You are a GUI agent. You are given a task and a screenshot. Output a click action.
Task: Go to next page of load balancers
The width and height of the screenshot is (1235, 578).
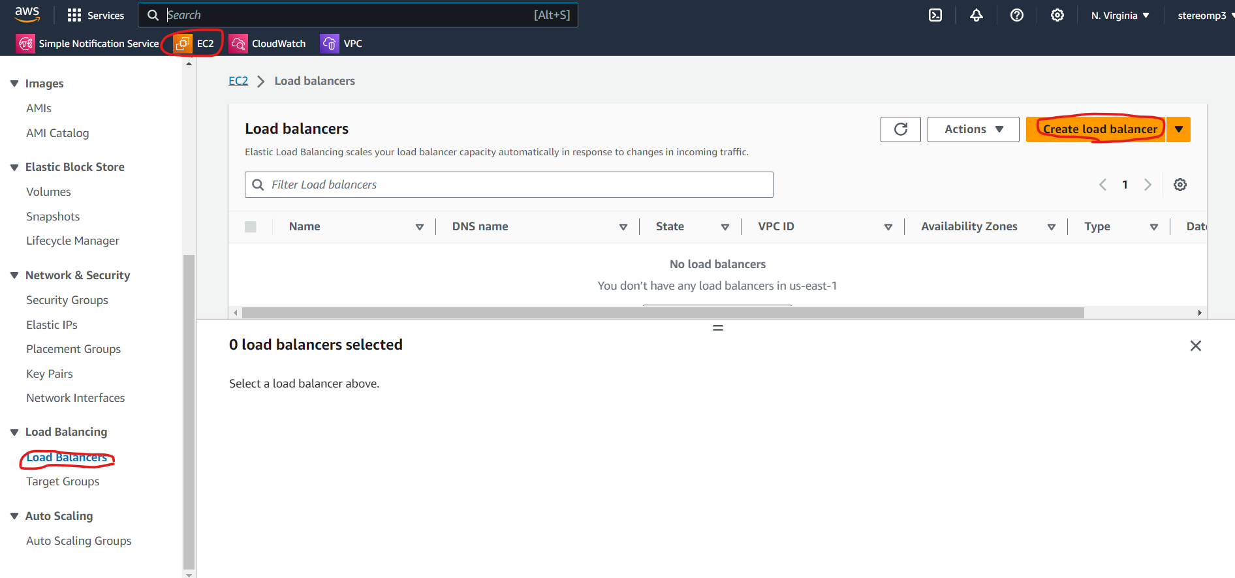[x=1148, y=185]
